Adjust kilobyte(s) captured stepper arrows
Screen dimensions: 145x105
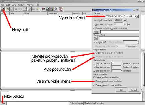[122, 67]
